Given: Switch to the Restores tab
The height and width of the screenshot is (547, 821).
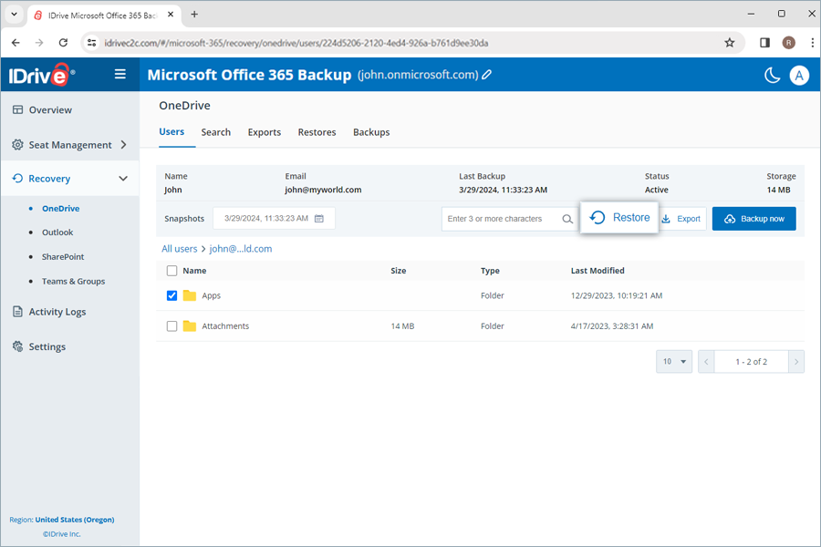Looking at the screenshot, I should 317,132.
